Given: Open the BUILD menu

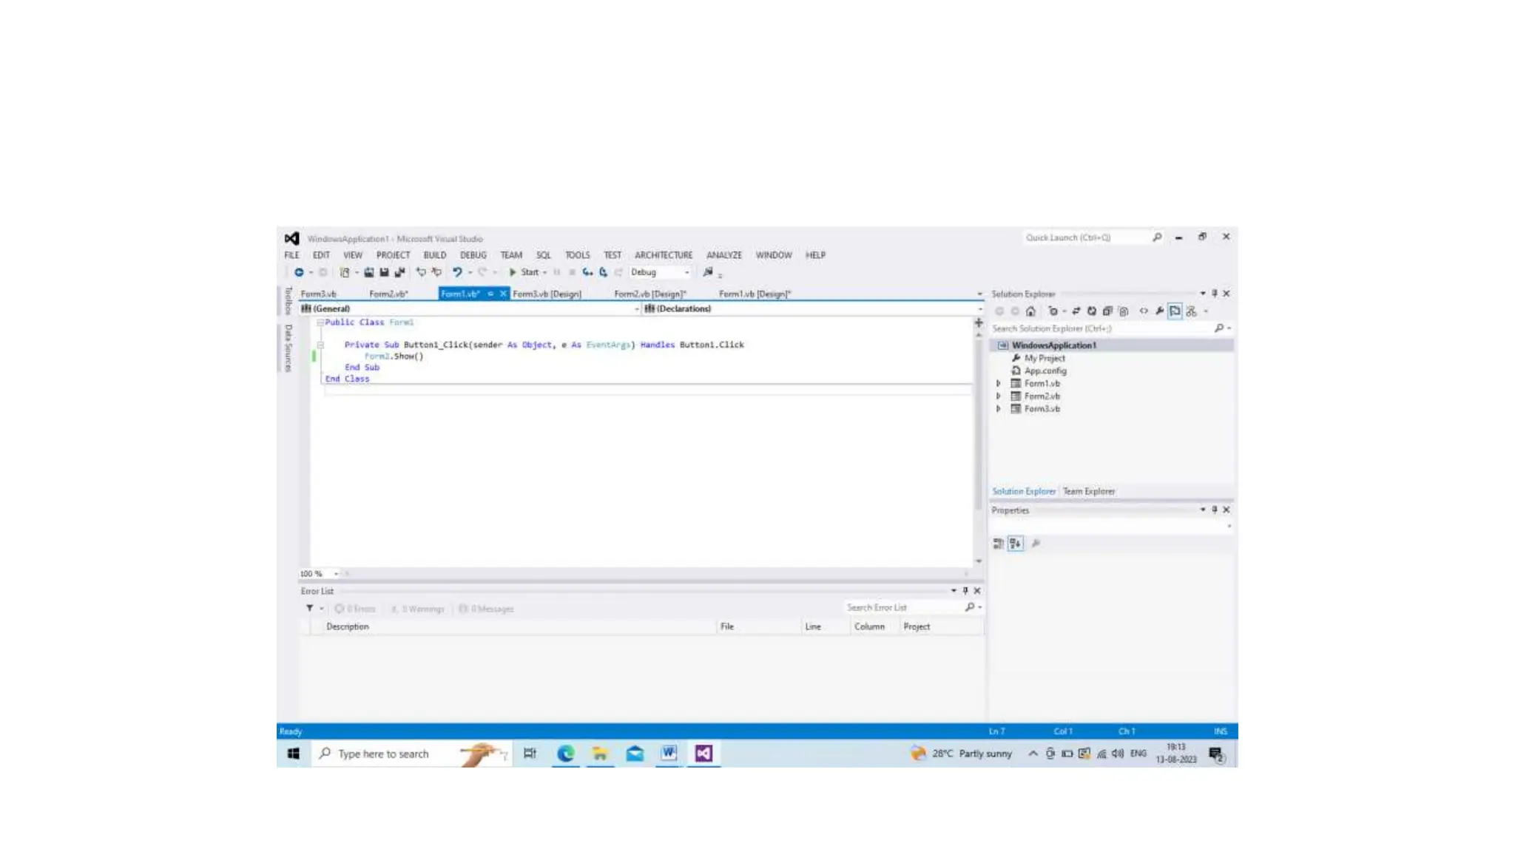Looking at the screenshot, I should click(434, 255).
